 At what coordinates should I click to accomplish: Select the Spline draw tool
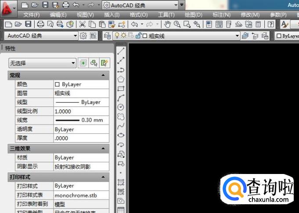pyautogui.click(x=121, y=126)
